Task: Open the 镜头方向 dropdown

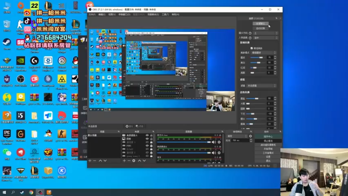Action: tap(265, 33)
